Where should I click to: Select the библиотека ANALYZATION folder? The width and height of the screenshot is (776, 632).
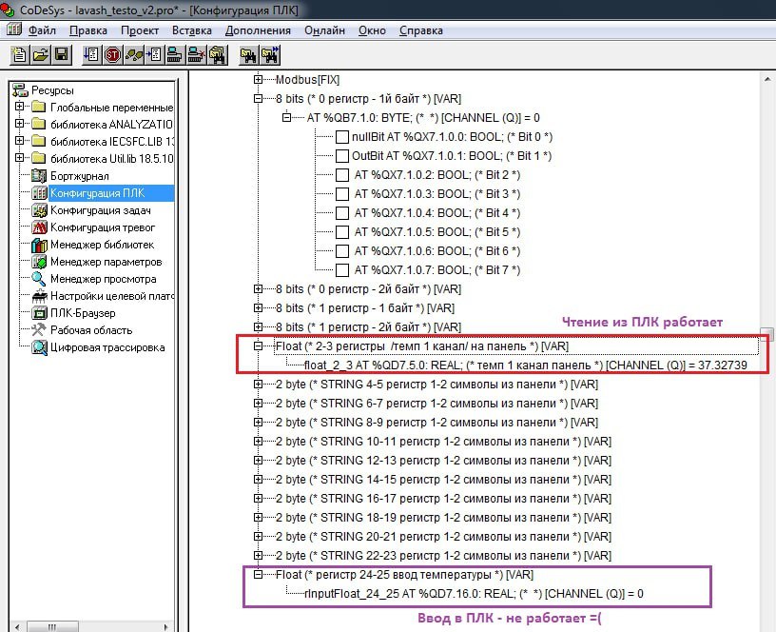click(x=111, y=124)
